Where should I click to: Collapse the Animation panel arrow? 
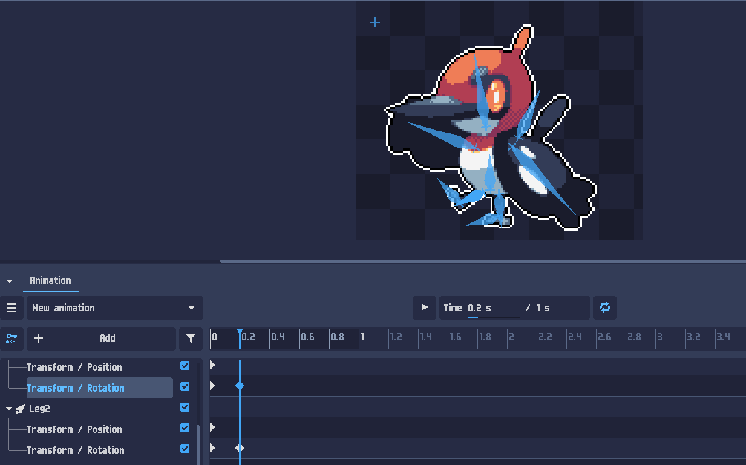[10, 281]
